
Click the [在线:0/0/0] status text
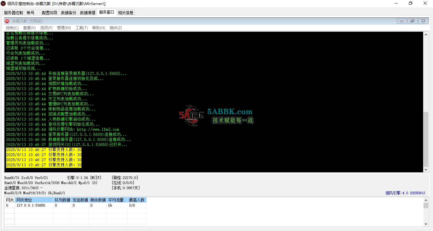point(123,183)
